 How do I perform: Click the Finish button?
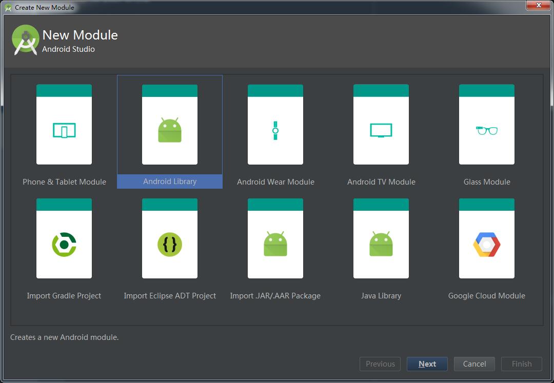521,364
